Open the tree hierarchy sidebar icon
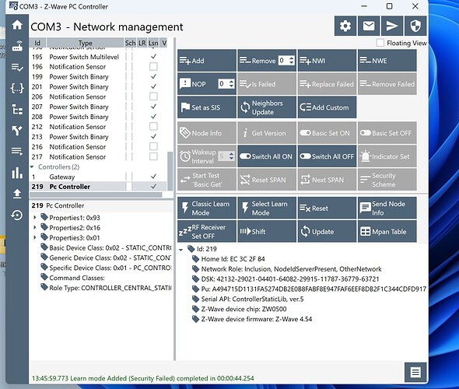The image size is (459, 389). (x=17, y=110)
